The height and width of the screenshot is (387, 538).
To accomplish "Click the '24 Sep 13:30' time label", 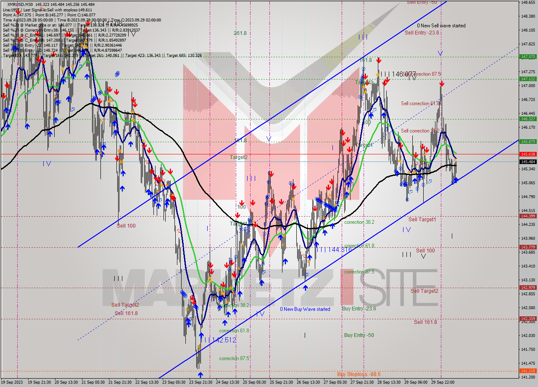I will [x=228, y=382].
